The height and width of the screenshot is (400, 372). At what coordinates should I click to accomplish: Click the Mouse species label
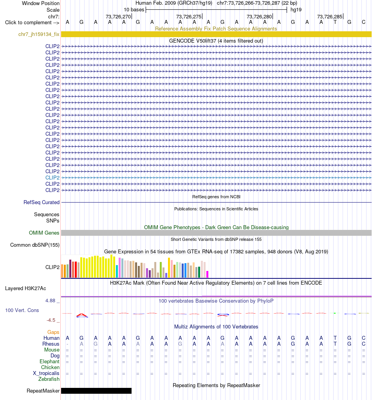(x=52, y=350)
